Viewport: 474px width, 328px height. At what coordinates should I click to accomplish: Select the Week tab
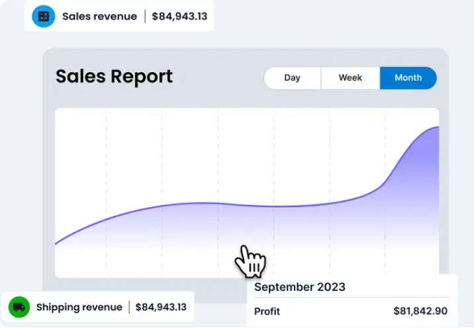(x=350, y=78)
